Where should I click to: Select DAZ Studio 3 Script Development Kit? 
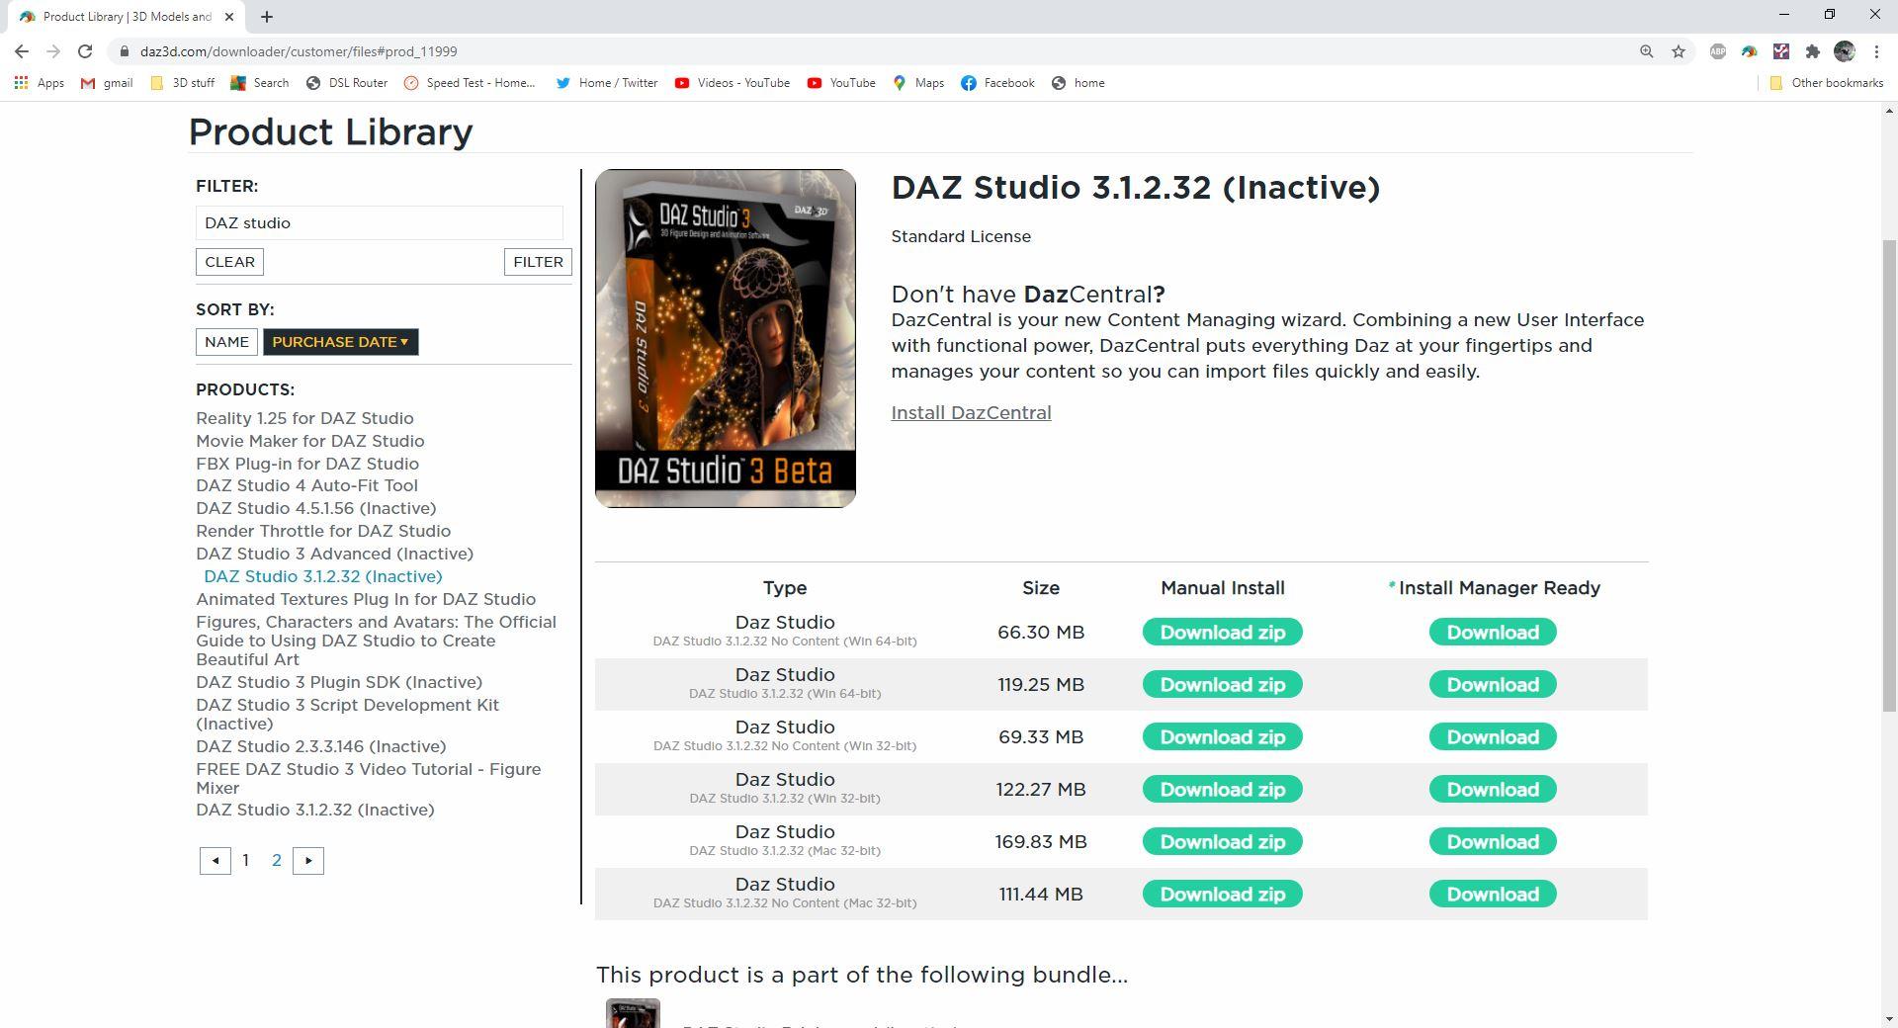point(347,715)
